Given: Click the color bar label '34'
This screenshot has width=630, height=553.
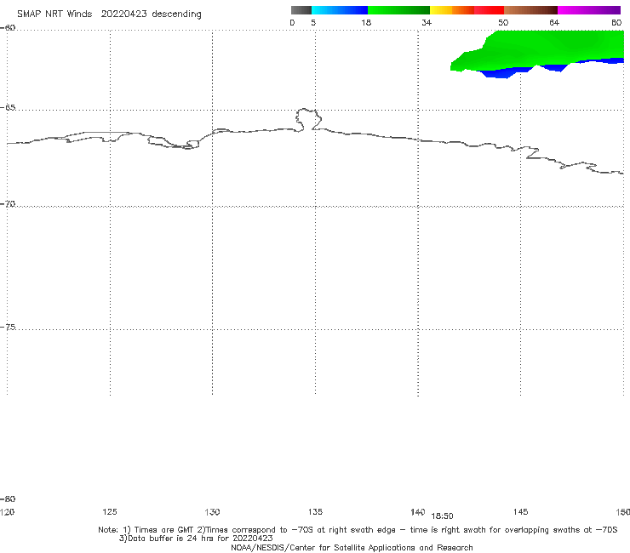Looking at the screenshot, I should (x=427, y=22).
